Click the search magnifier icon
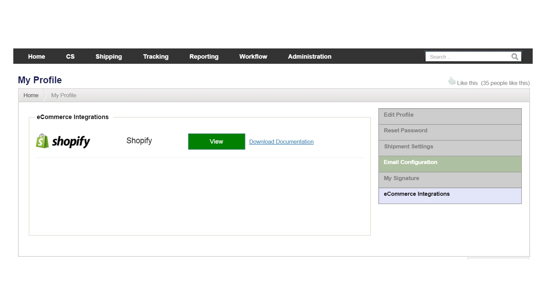Screen dimensions: 546x307 515,57
